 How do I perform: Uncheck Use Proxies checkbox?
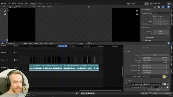[154, 16]
